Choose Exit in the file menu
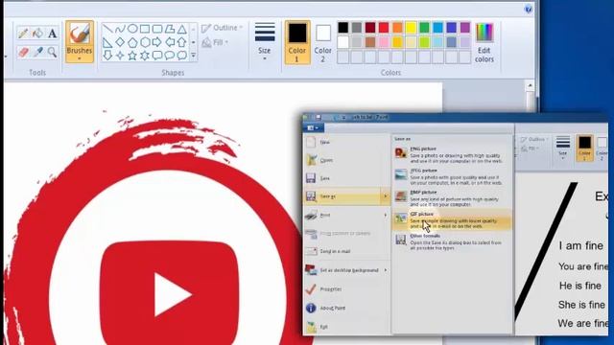Image resolution: width=614 pixels, height=345 pixels. click(x=346, y=327)
